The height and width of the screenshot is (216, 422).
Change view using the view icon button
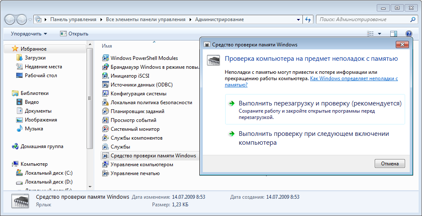click(x=370, y=34)
